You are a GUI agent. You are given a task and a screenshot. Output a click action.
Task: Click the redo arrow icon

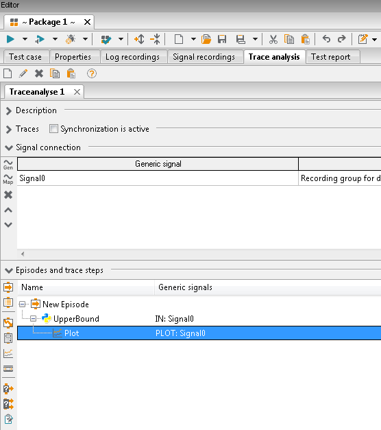tap(341, 39)
